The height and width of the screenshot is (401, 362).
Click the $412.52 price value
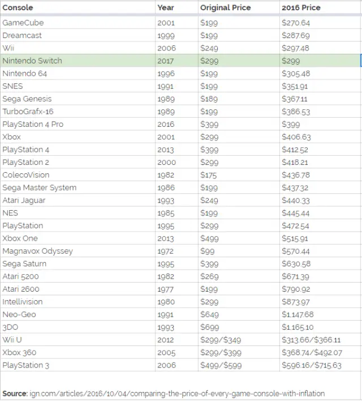295,150
